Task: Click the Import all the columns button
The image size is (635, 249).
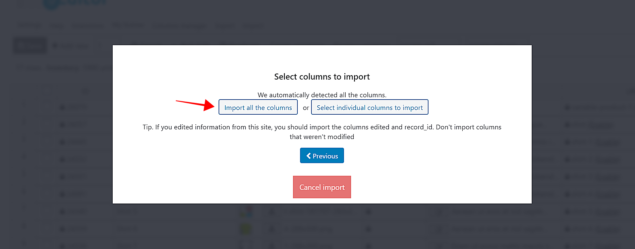Action: 258,107
